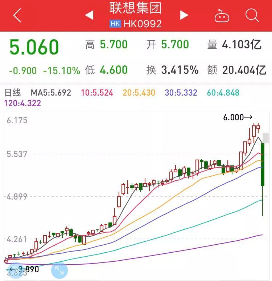Toggle the MA20 5.430 indicator label

(x=139, y=93)
